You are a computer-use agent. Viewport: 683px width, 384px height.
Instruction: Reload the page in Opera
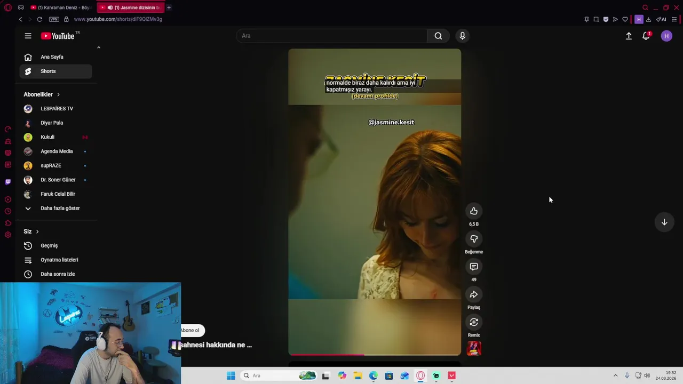coord(39,19)
